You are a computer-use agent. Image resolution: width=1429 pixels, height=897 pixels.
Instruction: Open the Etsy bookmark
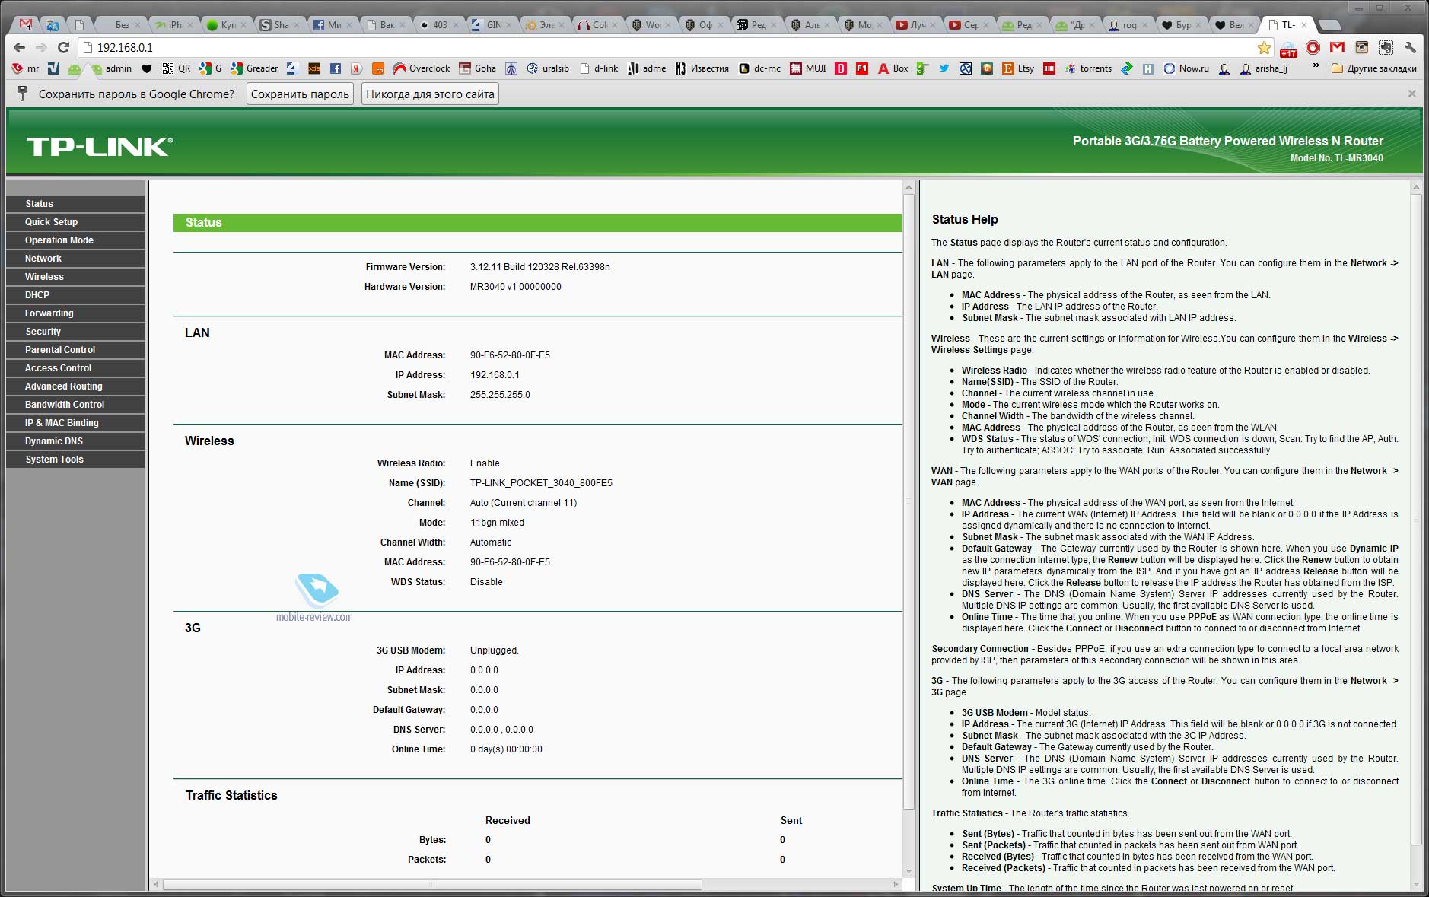tap(1018, 68)
